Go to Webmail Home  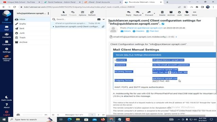click(x=6, y=58)
